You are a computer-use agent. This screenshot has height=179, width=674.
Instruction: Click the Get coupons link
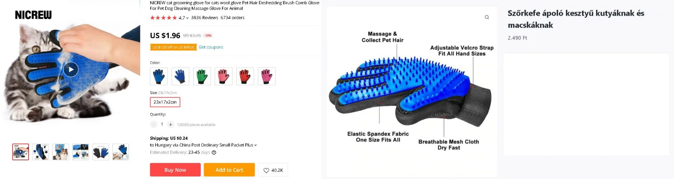tap(211, 47)
